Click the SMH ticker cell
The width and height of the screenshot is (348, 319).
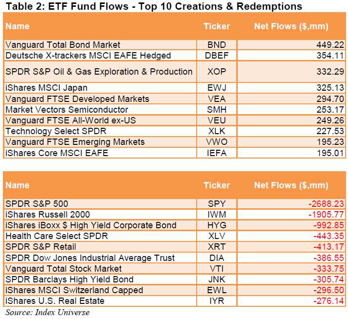[216, 110]
